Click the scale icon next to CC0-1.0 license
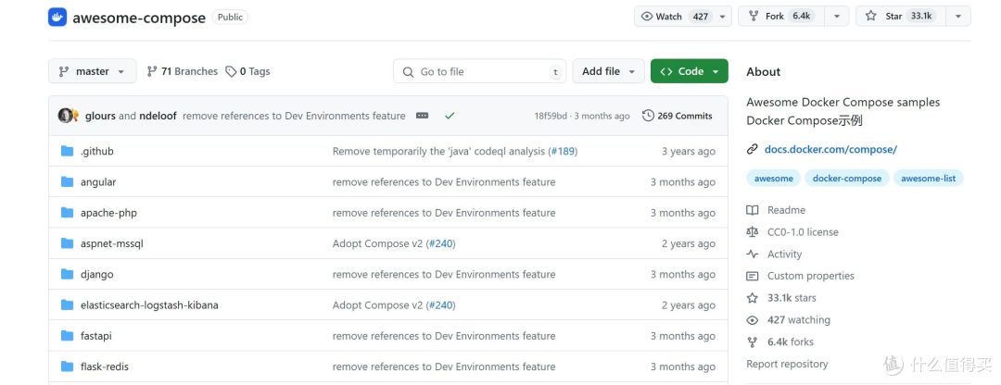1001x385 pixels. tap(753, 232)
